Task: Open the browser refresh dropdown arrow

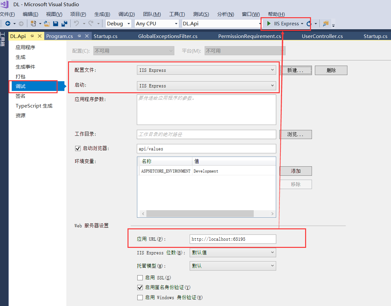Action: pyautogui.click(x=316, y=24)
